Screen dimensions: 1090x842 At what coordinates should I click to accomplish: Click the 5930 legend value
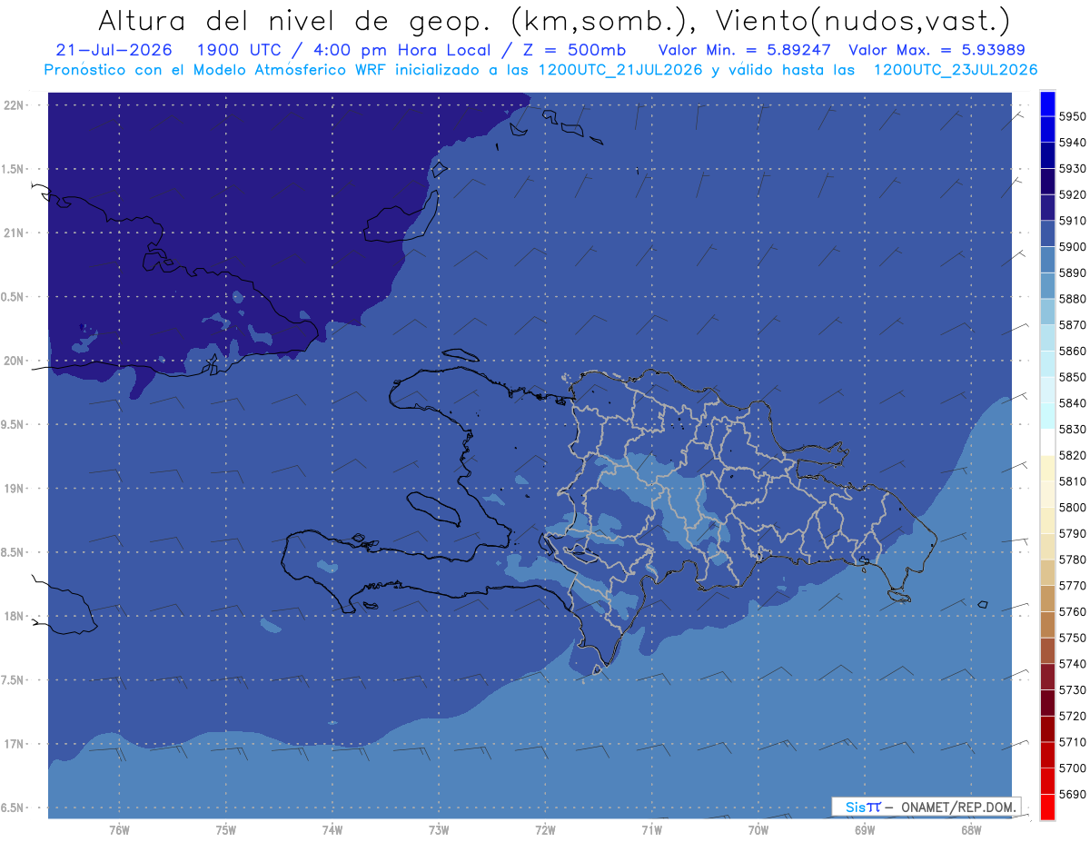[1073, 168]
